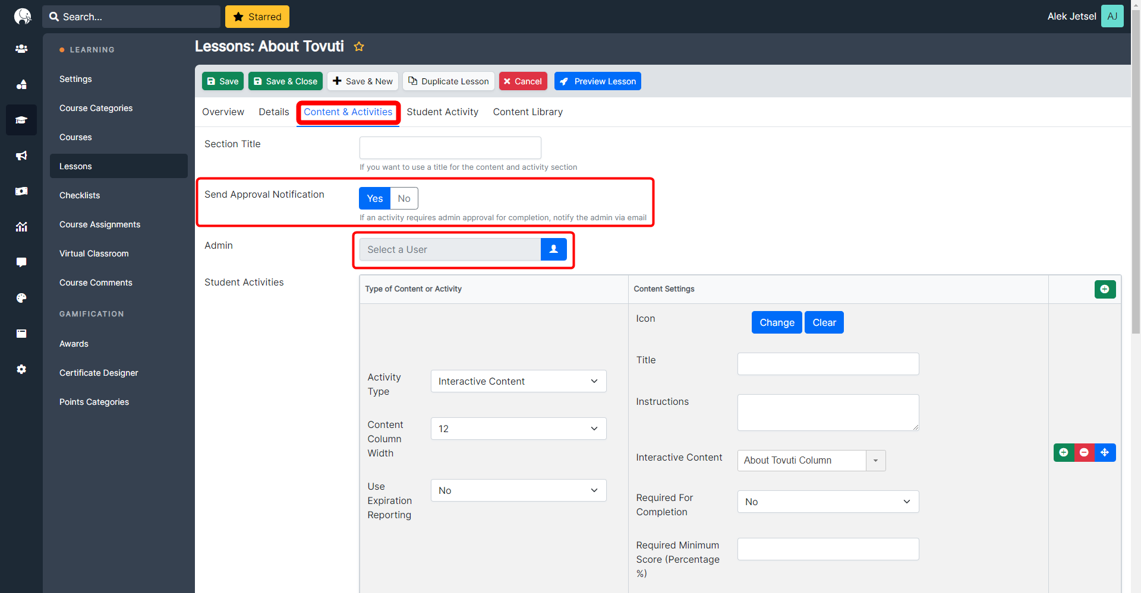Click the content Title input field
The height and width of the screenshot is (593, 1141).
pos(828,364)
